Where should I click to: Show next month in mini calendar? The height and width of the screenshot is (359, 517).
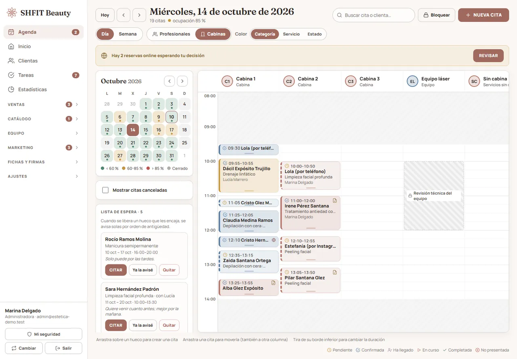tap(183, 81)
